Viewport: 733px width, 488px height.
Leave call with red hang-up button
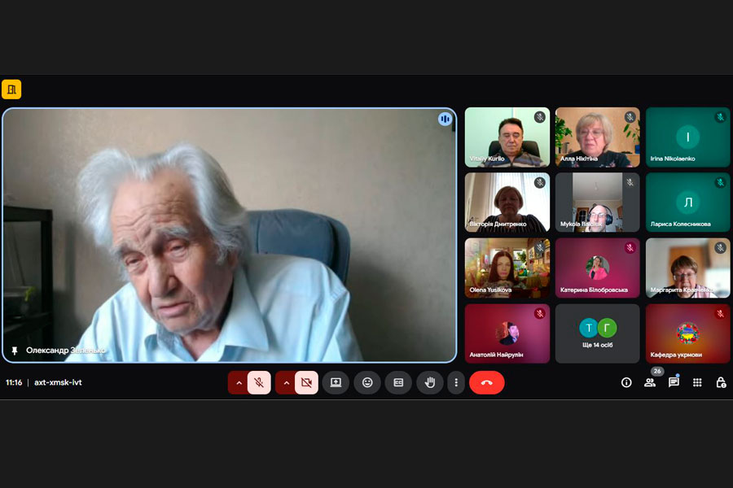[x=487, y=383]
